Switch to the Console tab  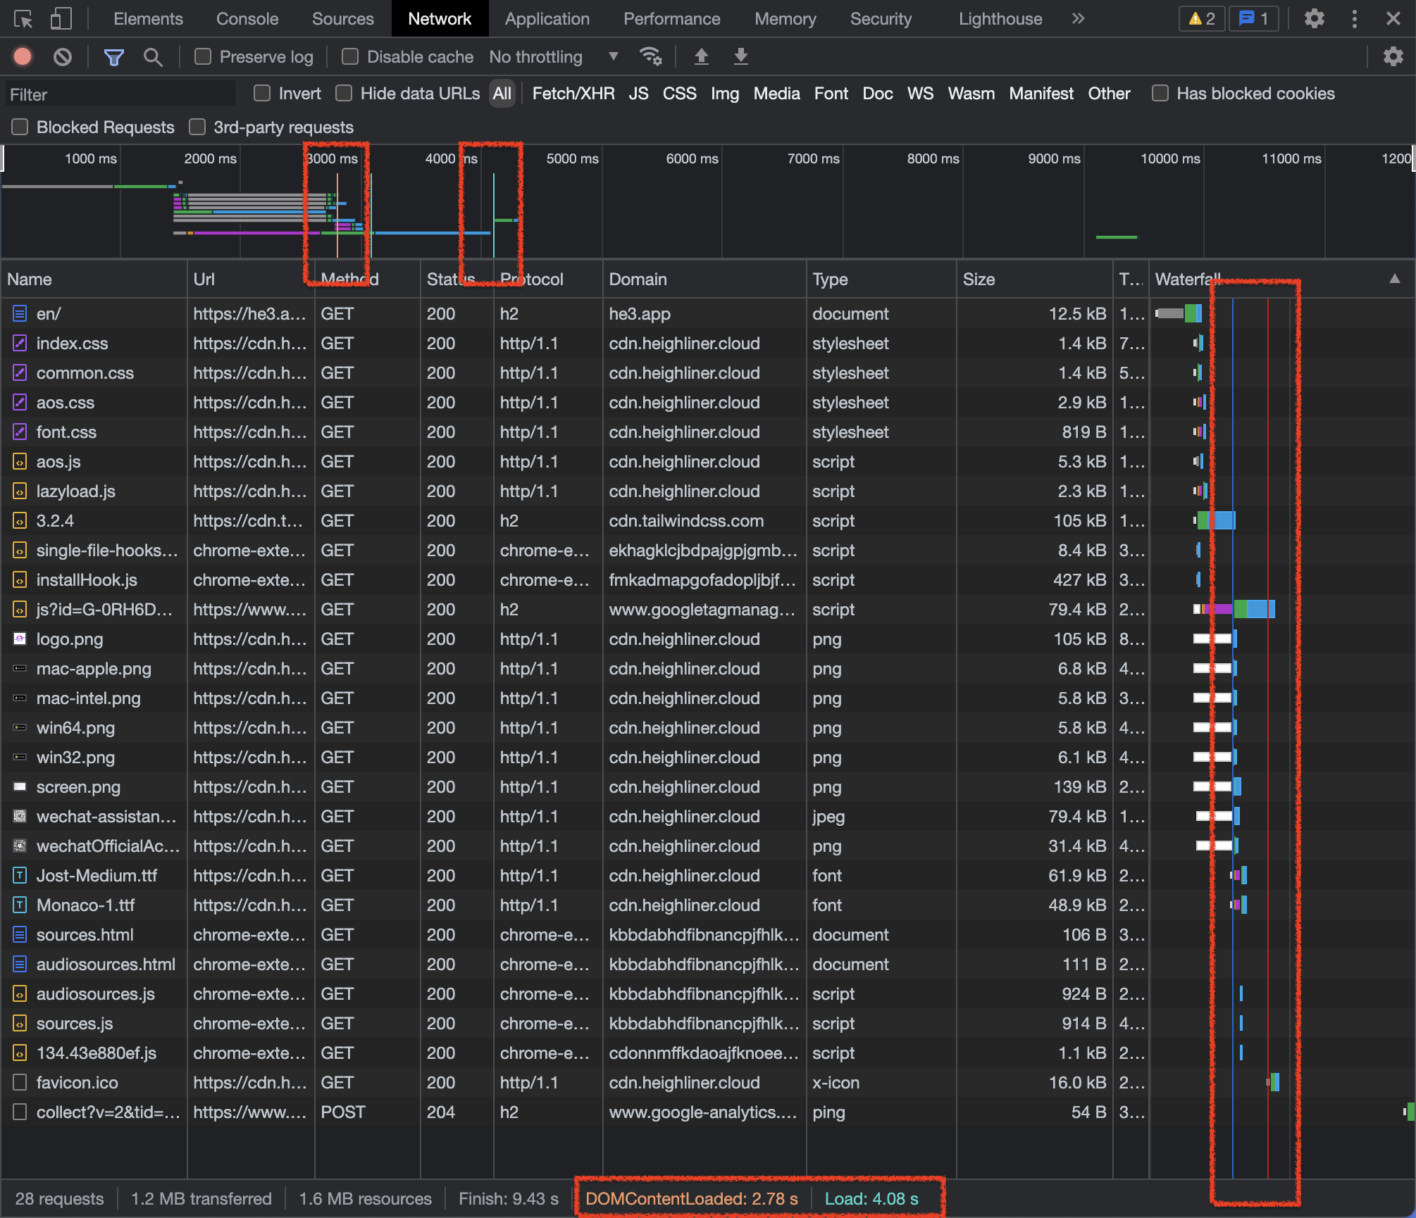[x=247, y=19]
